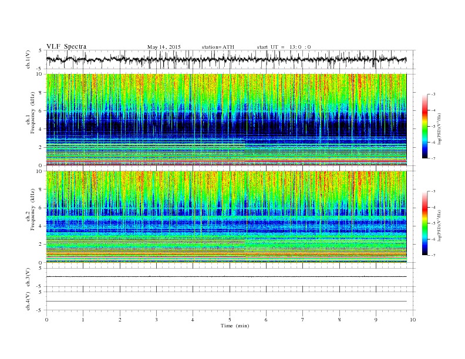Click the "station=ATH" header label
The width and height of the screenshot is (465, 359).
218,47
